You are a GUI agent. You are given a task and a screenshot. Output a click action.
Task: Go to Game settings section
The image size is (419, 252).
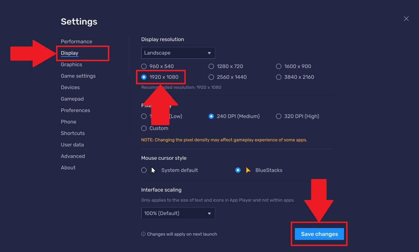click(78, 76)
